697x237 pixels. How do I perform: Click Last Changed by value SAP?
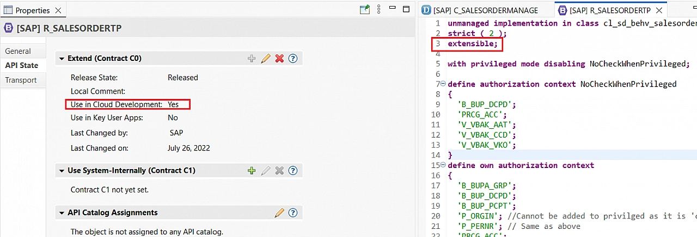(x=176, y=133)
